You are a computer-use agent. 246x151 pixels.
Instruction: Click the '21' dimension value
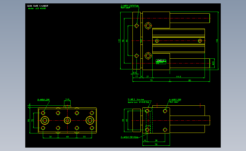point(148,76)
